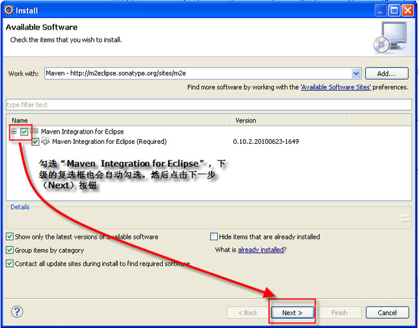418x328 pixels.
Task: Maximize the Install window
Action: point(394,11)
